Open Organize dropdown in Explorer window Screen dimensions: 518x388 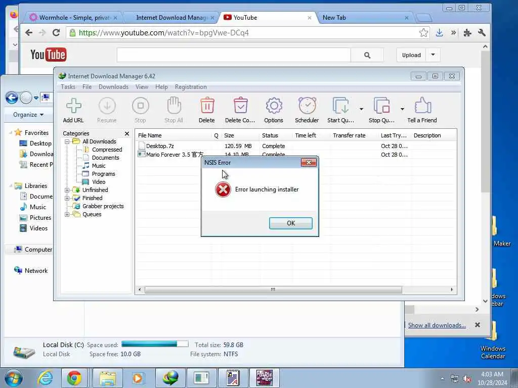[28, 115]
